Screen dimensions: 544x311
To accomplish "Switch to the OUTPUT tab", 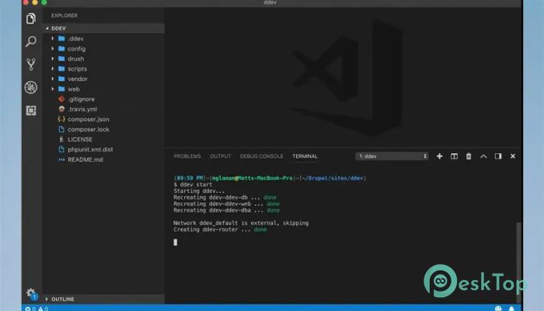I will [220, 156].
